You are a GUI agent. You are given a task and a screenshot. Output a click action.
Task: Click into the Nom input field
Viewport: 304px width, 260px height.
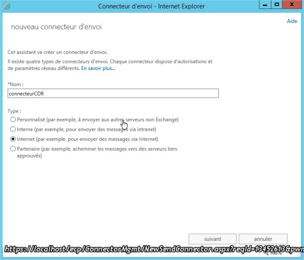point(113,93)
